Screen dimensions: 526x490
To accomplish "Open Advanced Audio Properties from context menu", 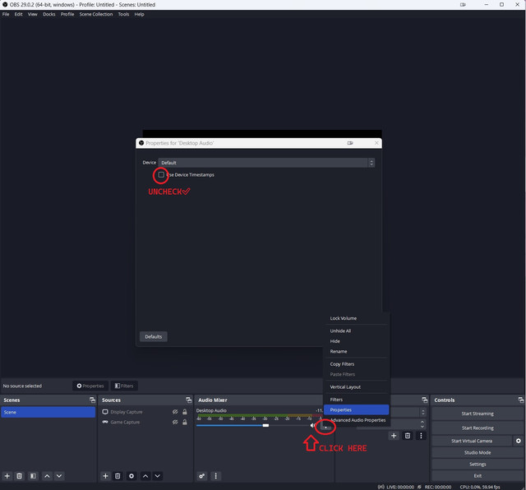I will pyautogui.click(x=356, y=420).
